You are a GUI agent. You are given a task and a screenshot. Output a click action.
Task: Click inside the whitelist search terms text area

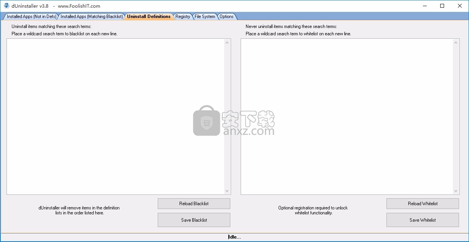point(347,117)
